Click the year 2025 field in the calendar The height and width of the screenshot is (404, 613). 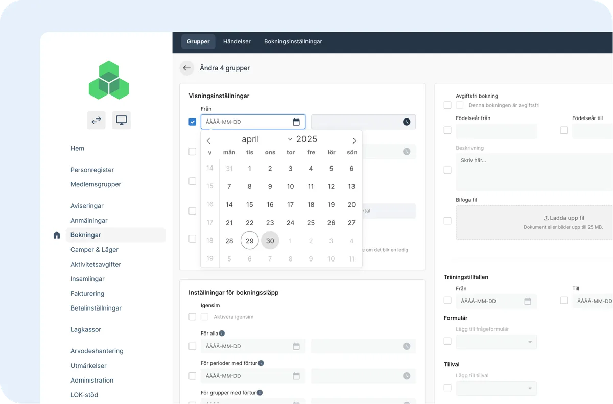(x=307, y=139)
